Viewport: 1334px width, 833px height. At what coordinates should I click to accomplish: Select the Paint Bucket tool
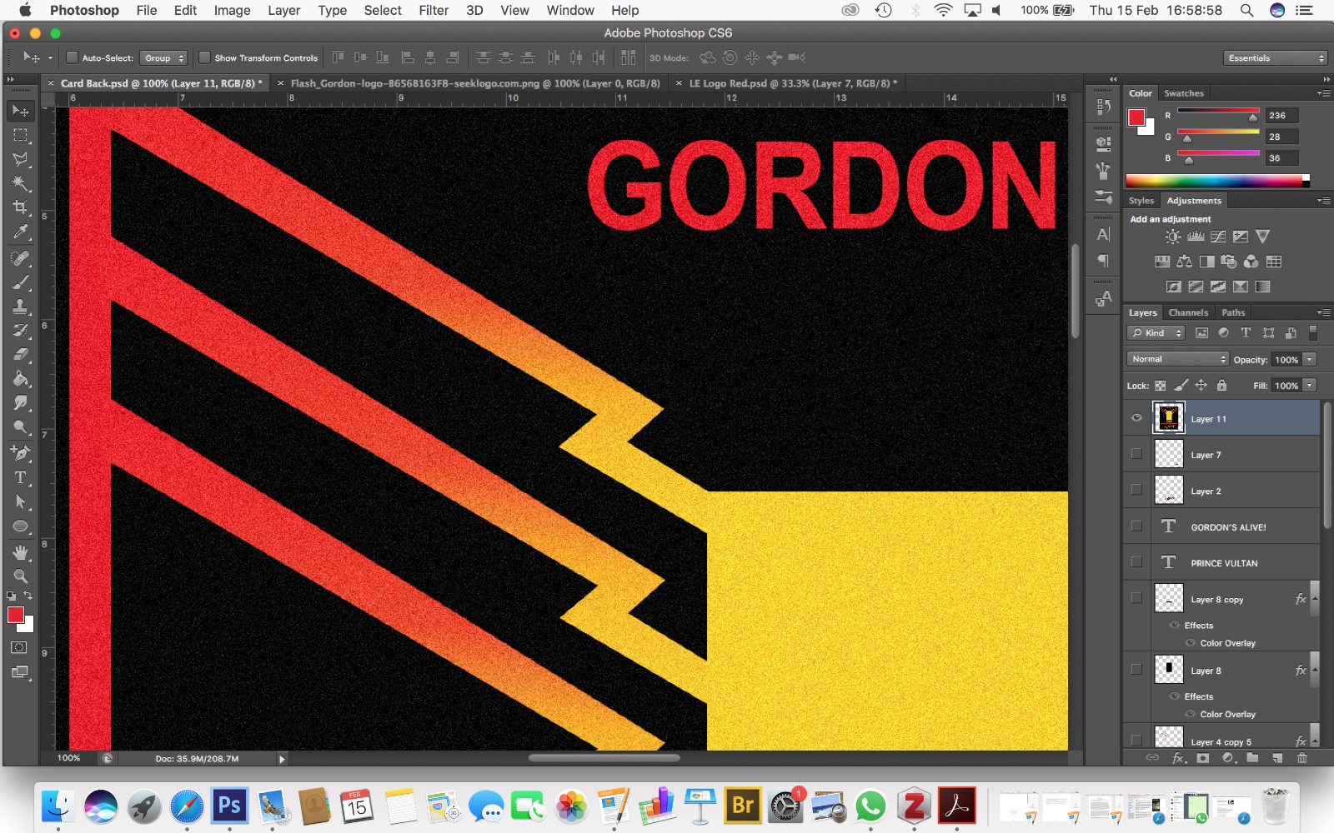(20, 379)
